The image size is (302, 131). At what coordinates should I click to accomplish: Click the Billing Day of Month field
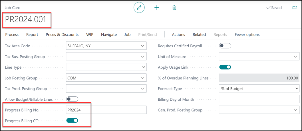coord(259,99)
